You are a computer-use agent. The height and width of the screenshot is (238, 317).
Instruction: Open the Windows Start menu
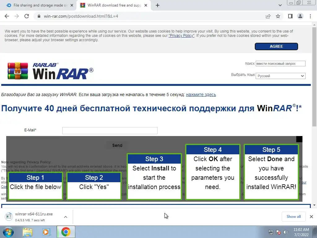8,232
